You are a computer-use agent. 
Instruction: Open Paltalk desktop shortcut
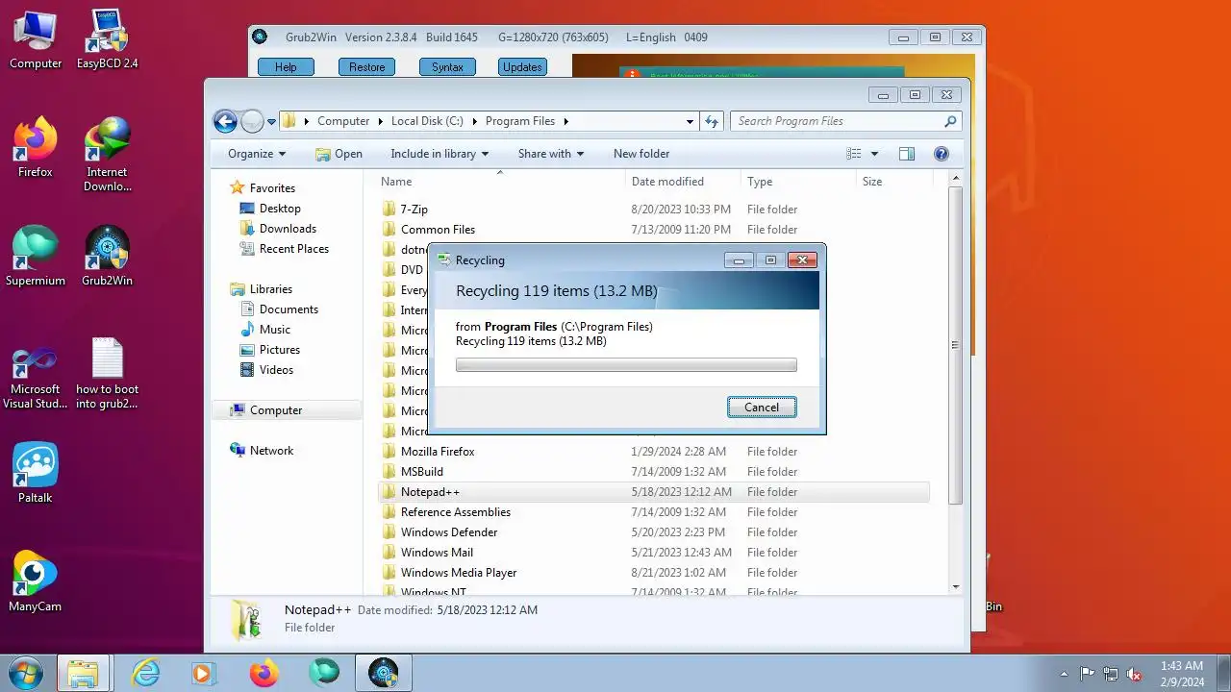point(36,474)
